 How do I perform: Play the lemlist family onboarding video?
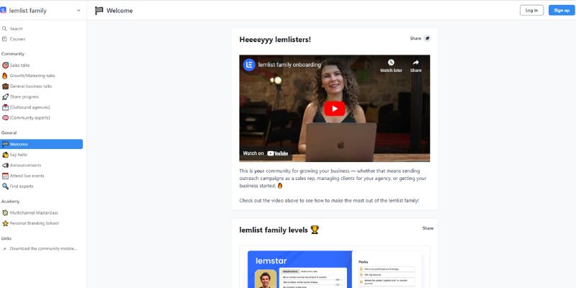tap(334, 109)
